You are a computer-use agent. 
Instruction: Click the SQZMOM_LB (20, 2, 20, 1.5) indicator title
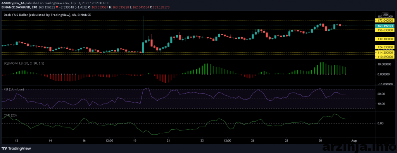click(x=24, y=64)
